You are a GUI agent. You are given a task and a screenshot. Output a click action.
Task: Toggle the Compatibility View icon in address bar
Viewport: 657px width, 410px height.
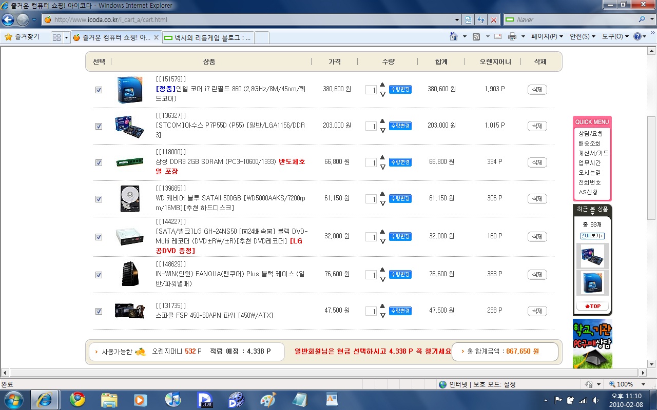(468, 20)
